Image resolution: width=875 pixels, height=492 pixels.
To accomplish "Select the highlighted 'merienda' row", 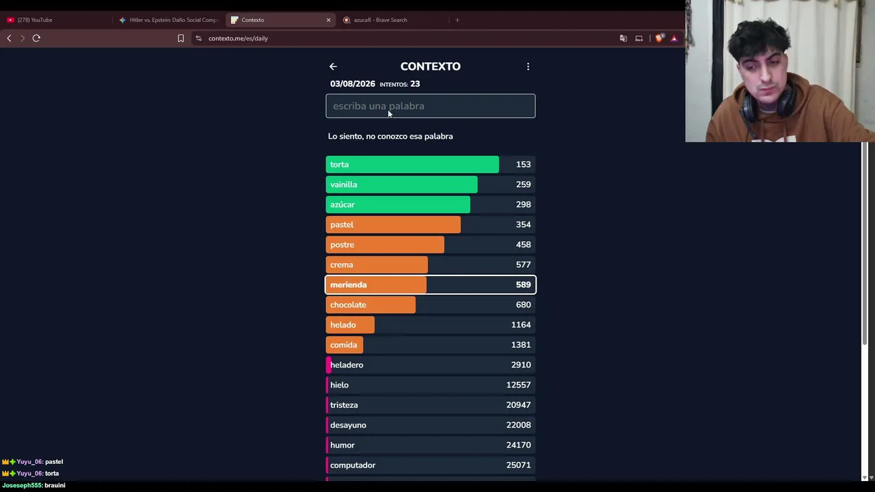I will point(431,284).
